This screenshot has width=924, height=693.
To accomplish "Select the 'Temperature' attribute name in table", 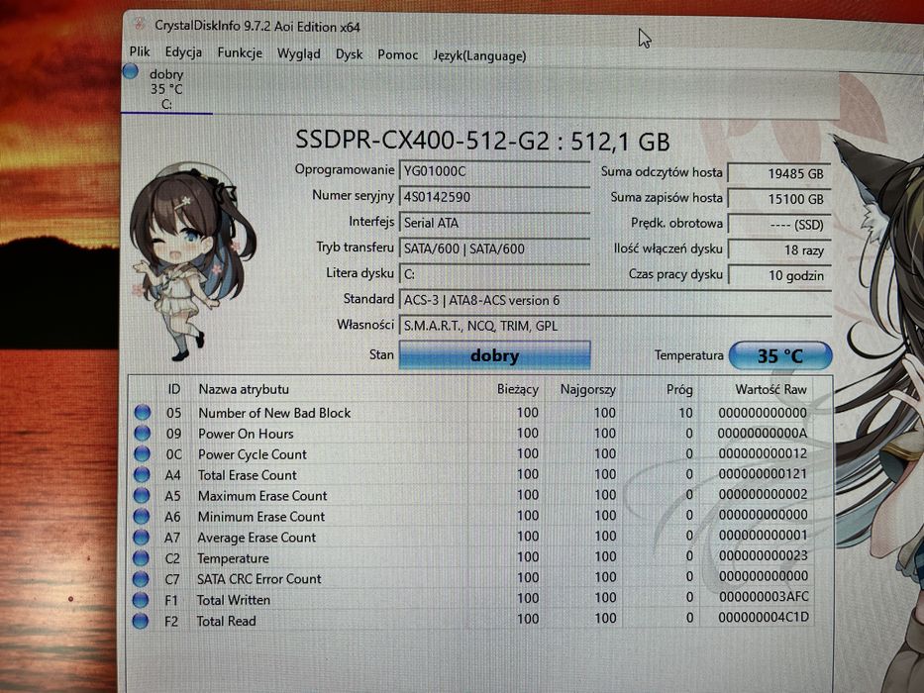I will 233,558.
